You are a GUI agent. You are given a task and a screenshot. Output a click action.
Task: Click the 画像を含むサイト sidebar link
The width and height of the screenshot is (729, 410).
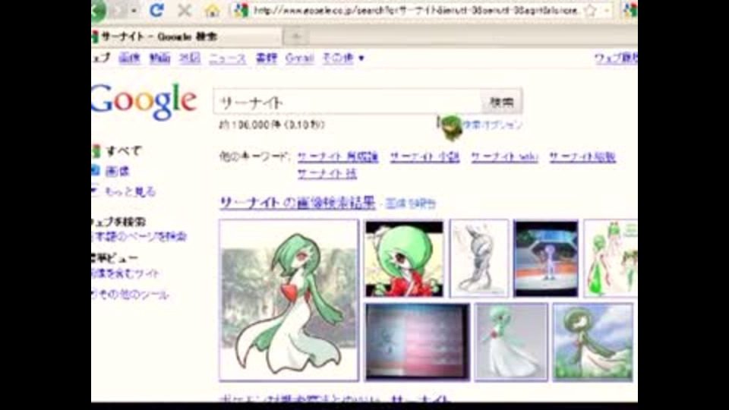(x=125, y=273)
